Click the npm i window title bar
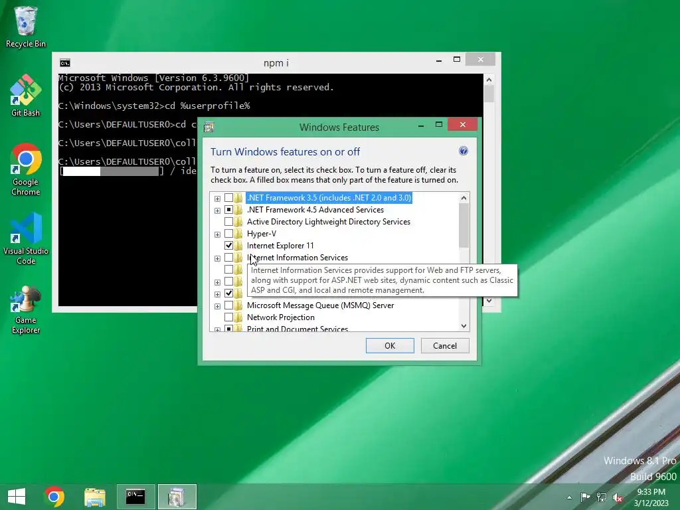 pos(276,63)
